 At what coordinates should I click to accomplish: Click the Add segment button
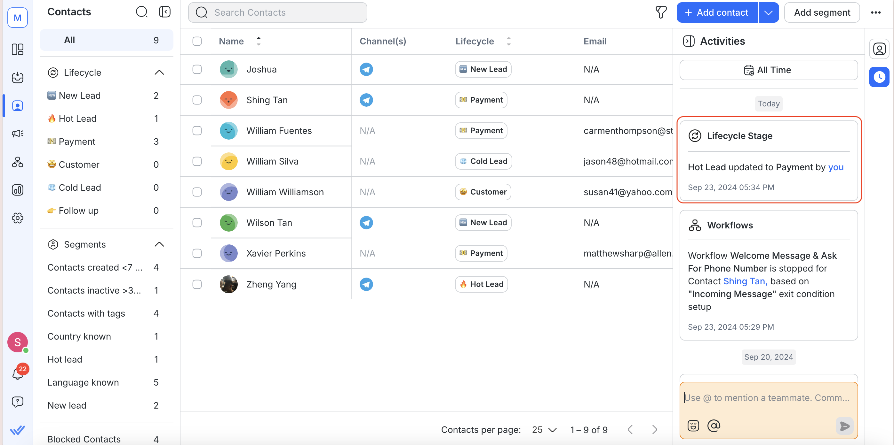click(x=822, y=12)
